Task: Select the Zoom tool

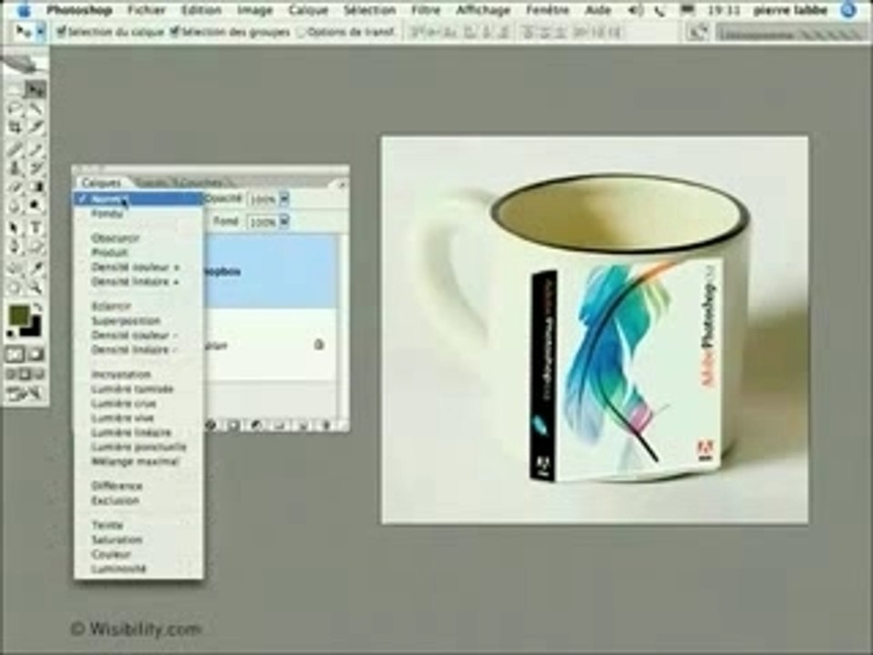Action: click(35, 287)
